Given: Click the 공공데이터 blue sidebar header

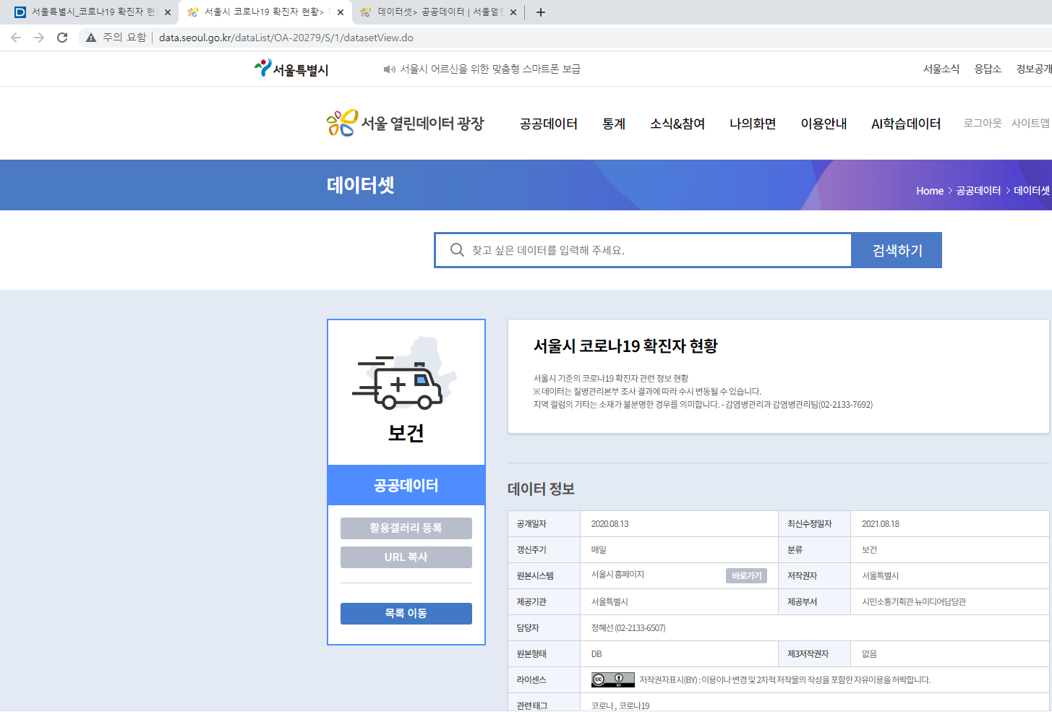Looking at the screenshot, I should 406,485.
